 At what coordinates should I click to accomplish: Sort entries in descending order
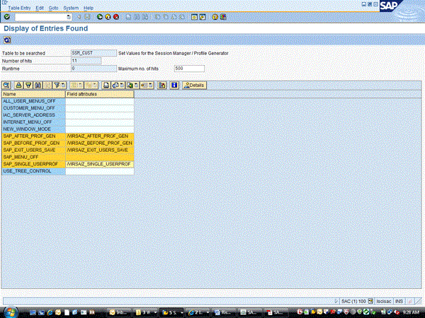point(28,85)
